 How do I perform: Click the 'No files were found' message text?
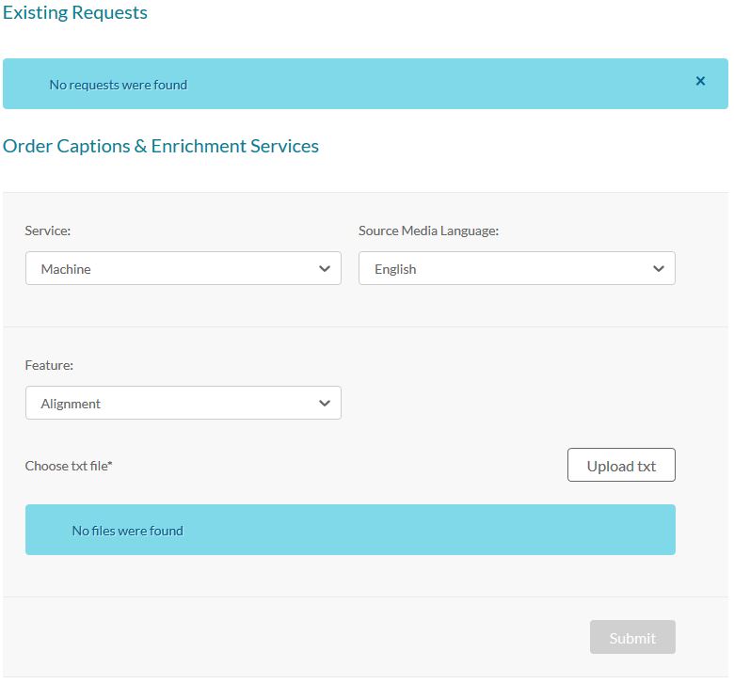pyautogui.click(x=128, y=531)
